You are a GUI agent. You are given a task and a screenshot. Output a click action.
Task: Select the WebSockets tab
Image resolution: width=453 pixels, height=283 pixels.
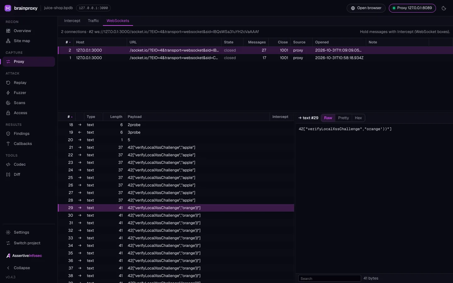[x=118, y=21]
